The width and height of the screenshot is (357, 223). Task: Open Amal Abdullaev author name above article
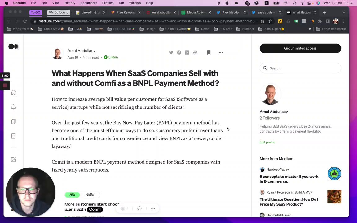tap(81, 51)
